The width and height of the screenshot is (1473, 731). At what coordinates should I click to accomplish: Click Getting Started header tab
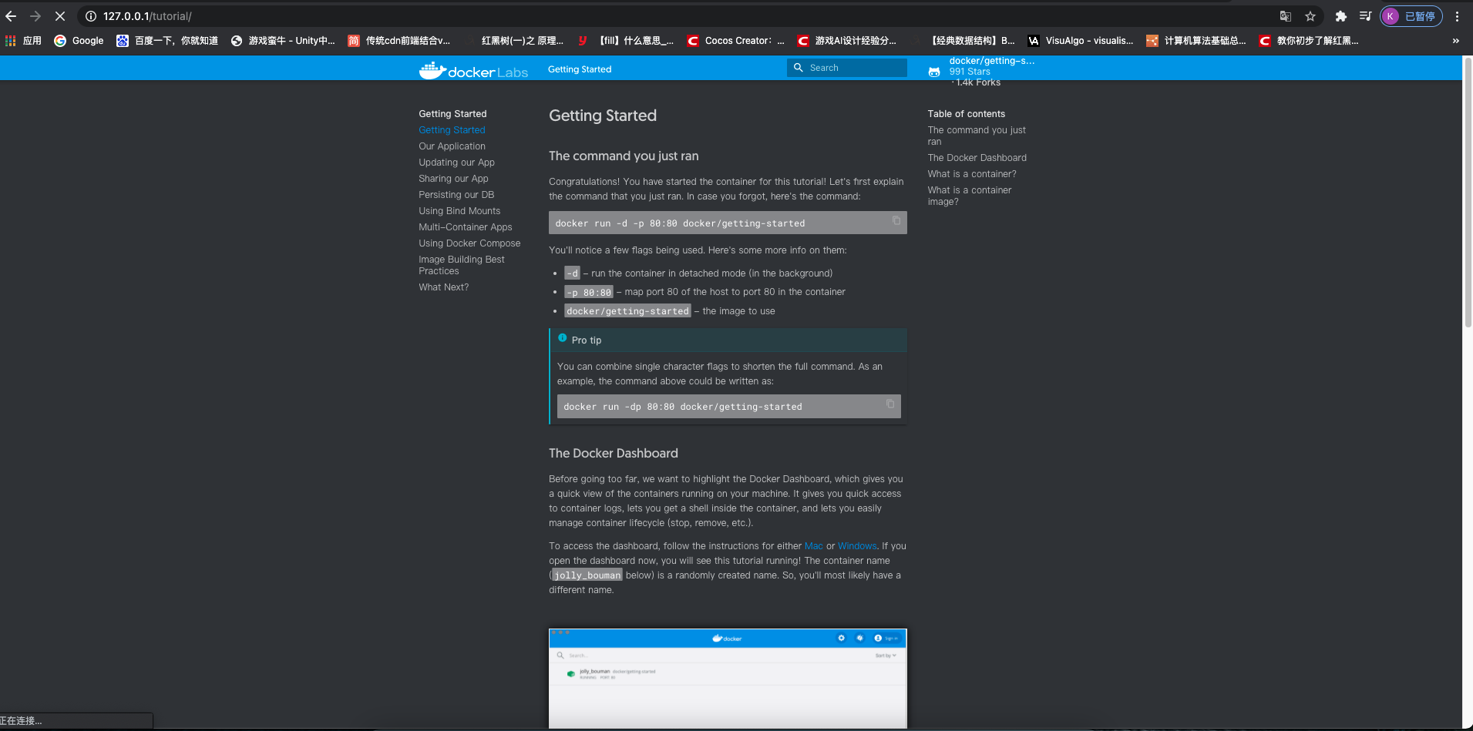point(580,69)
